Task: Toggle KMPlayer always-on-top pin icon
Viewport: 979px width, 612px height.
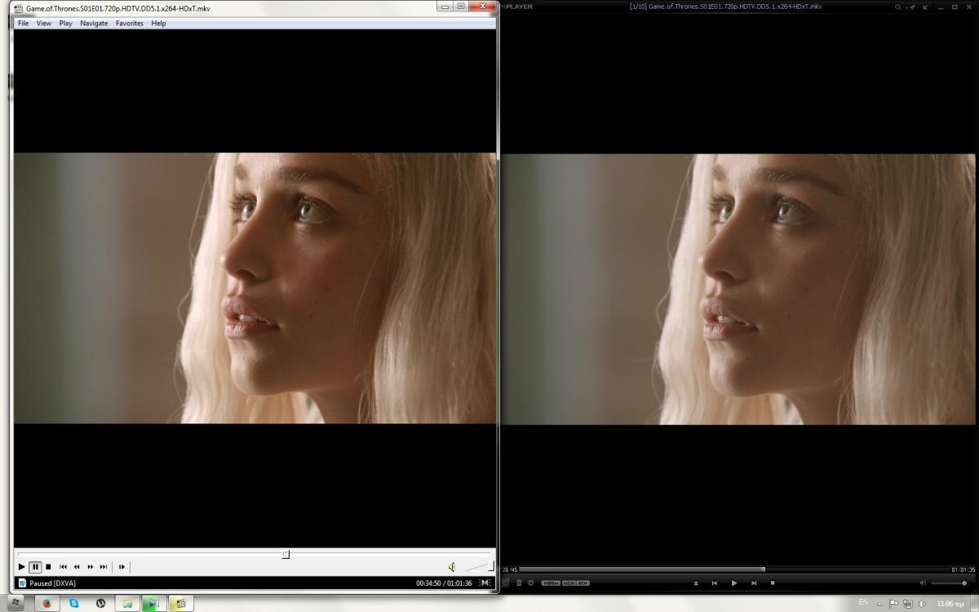Action: (x=912, y=7)
